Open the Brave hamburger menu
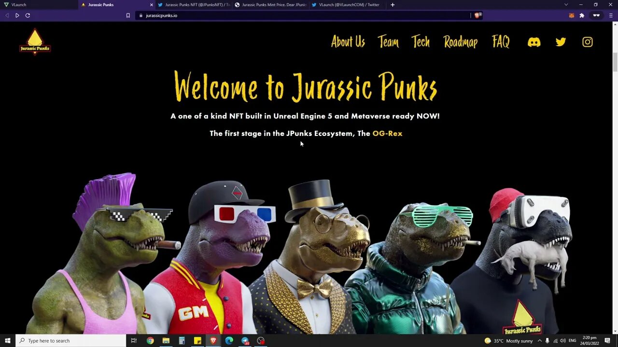Viewport: 618px width, 347px height. [x=611, y=15]
